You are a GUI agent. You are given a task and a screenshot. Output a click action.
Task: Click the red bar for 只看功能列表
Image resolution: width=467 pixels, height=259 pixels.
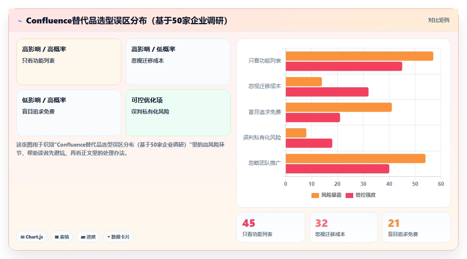[x=344, y=66]
